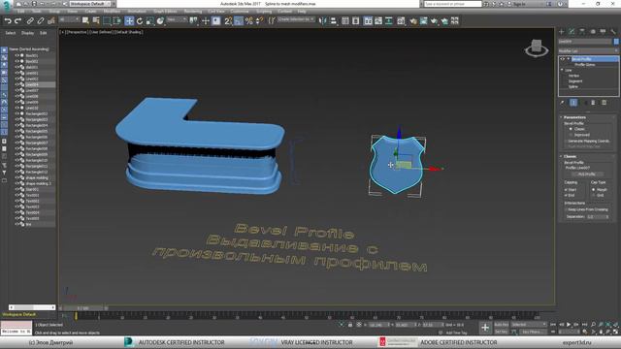Viewport: 621px width, 349px height.
Task: Click the Redo arrow icon
Action: pos(17,21)
